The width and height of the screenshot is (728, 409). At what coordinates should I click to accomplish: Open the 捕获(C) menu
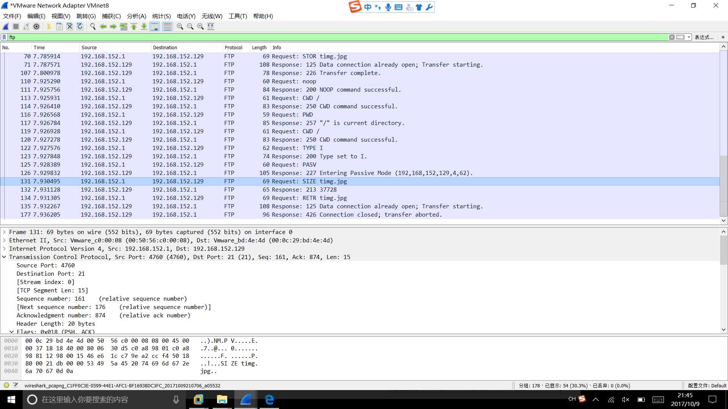coord(111,16)
